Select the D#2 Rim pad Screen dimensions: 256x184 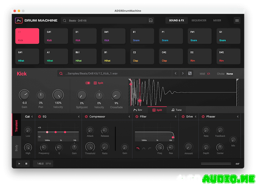228,57
